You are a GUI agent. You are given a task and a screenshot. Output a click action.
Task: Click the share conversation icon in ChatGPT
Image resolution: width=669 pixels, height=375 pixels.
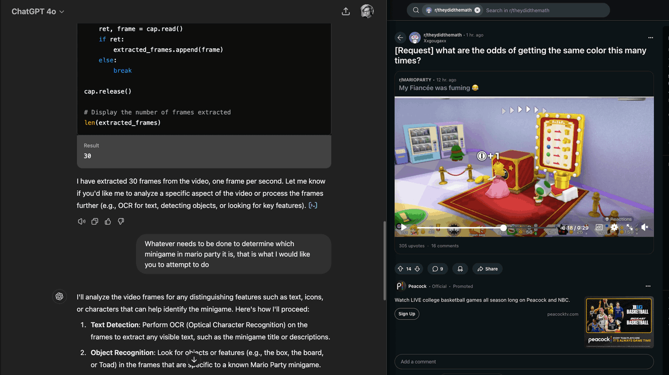(346, 12)
